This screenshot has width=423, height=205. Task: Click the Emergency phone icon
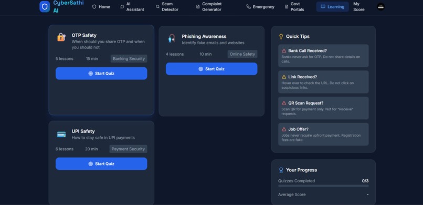click(248, 7)
